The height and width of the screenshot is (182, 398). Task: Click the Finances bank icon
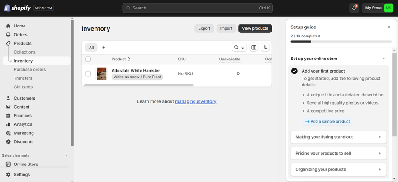coord(9,115)
